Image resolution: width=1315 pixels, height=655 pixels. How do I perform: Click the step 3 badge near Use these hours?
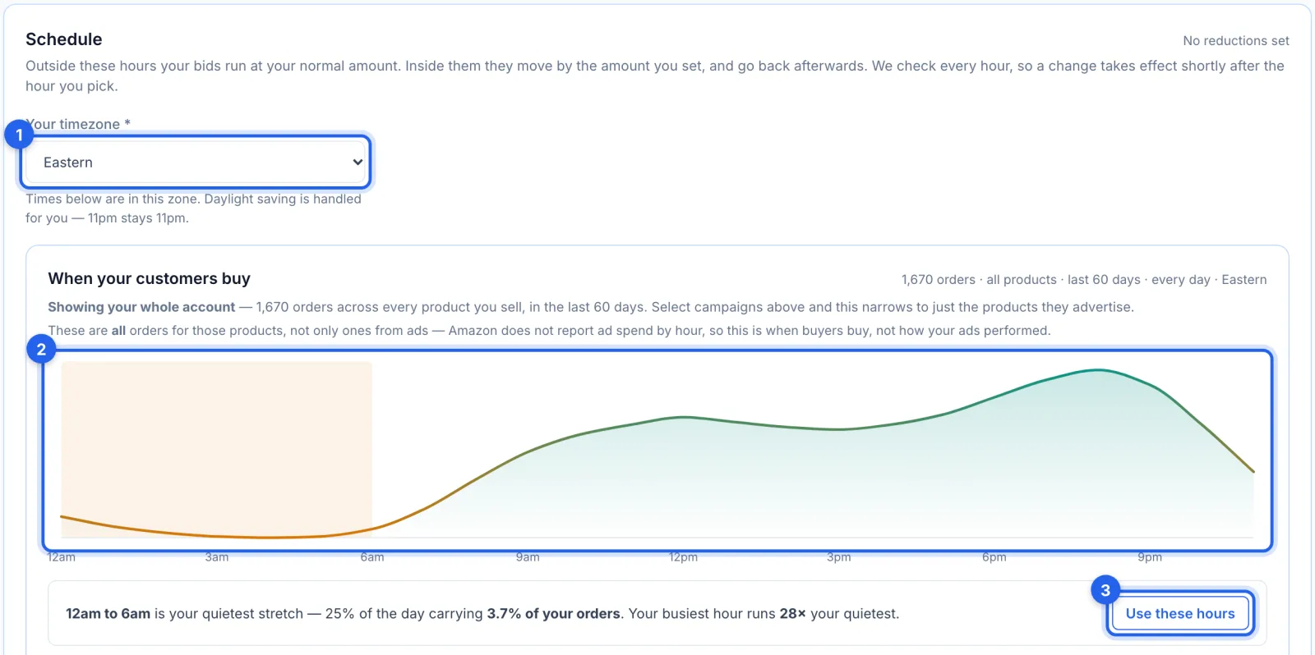(1105, 590)
